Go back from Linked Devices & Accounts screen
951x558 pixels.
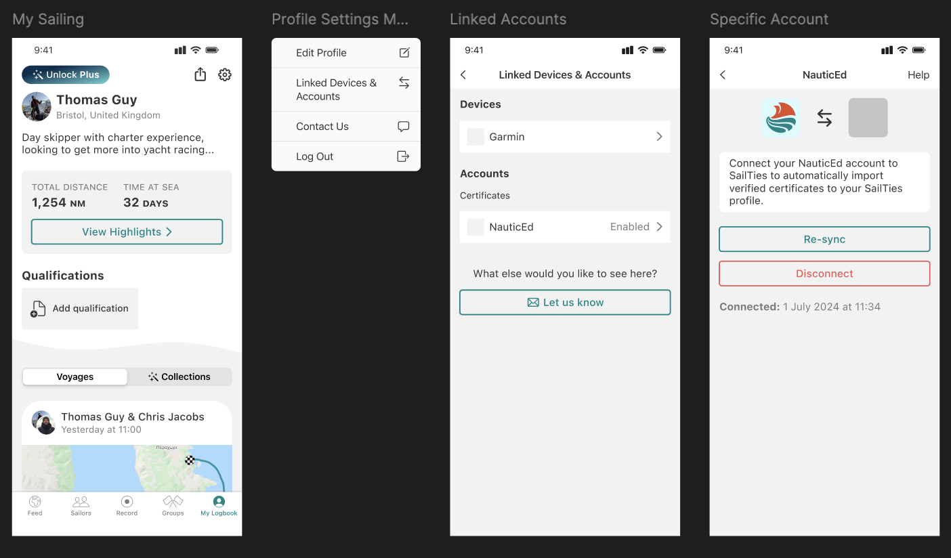click(463, 75)
